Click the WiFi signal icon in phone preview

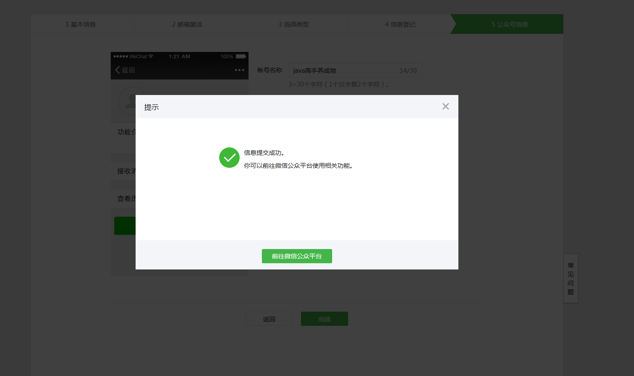[x=151, y=56]
